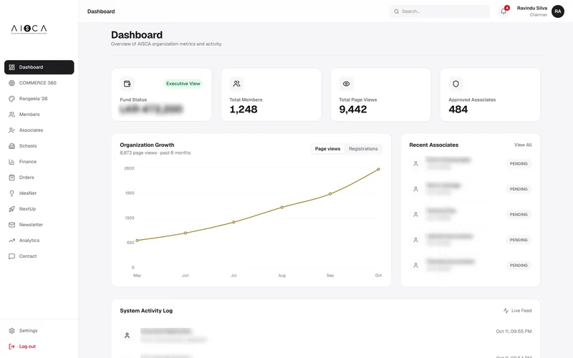Open Settings label in sidebar
The height and width of the screenshot is (358, 573).
(28, 331)
